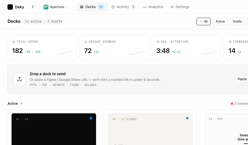Screen dimensions: 248x145
Task: Click the Activity clock icon in nav
Action: click(113, 7)
